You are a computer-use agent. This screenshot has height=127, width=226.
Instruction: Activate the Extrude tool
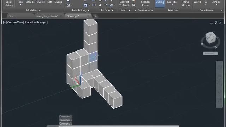(x=30, y=2)
